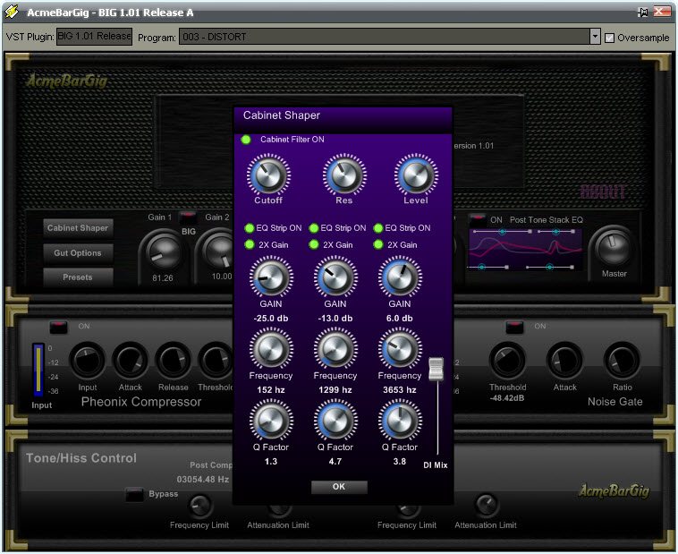Image resolution: width=678 pixels, height=554 pixels.
Task: Toggle the second EQ Strip ON LED
Action: pos(314,227)
